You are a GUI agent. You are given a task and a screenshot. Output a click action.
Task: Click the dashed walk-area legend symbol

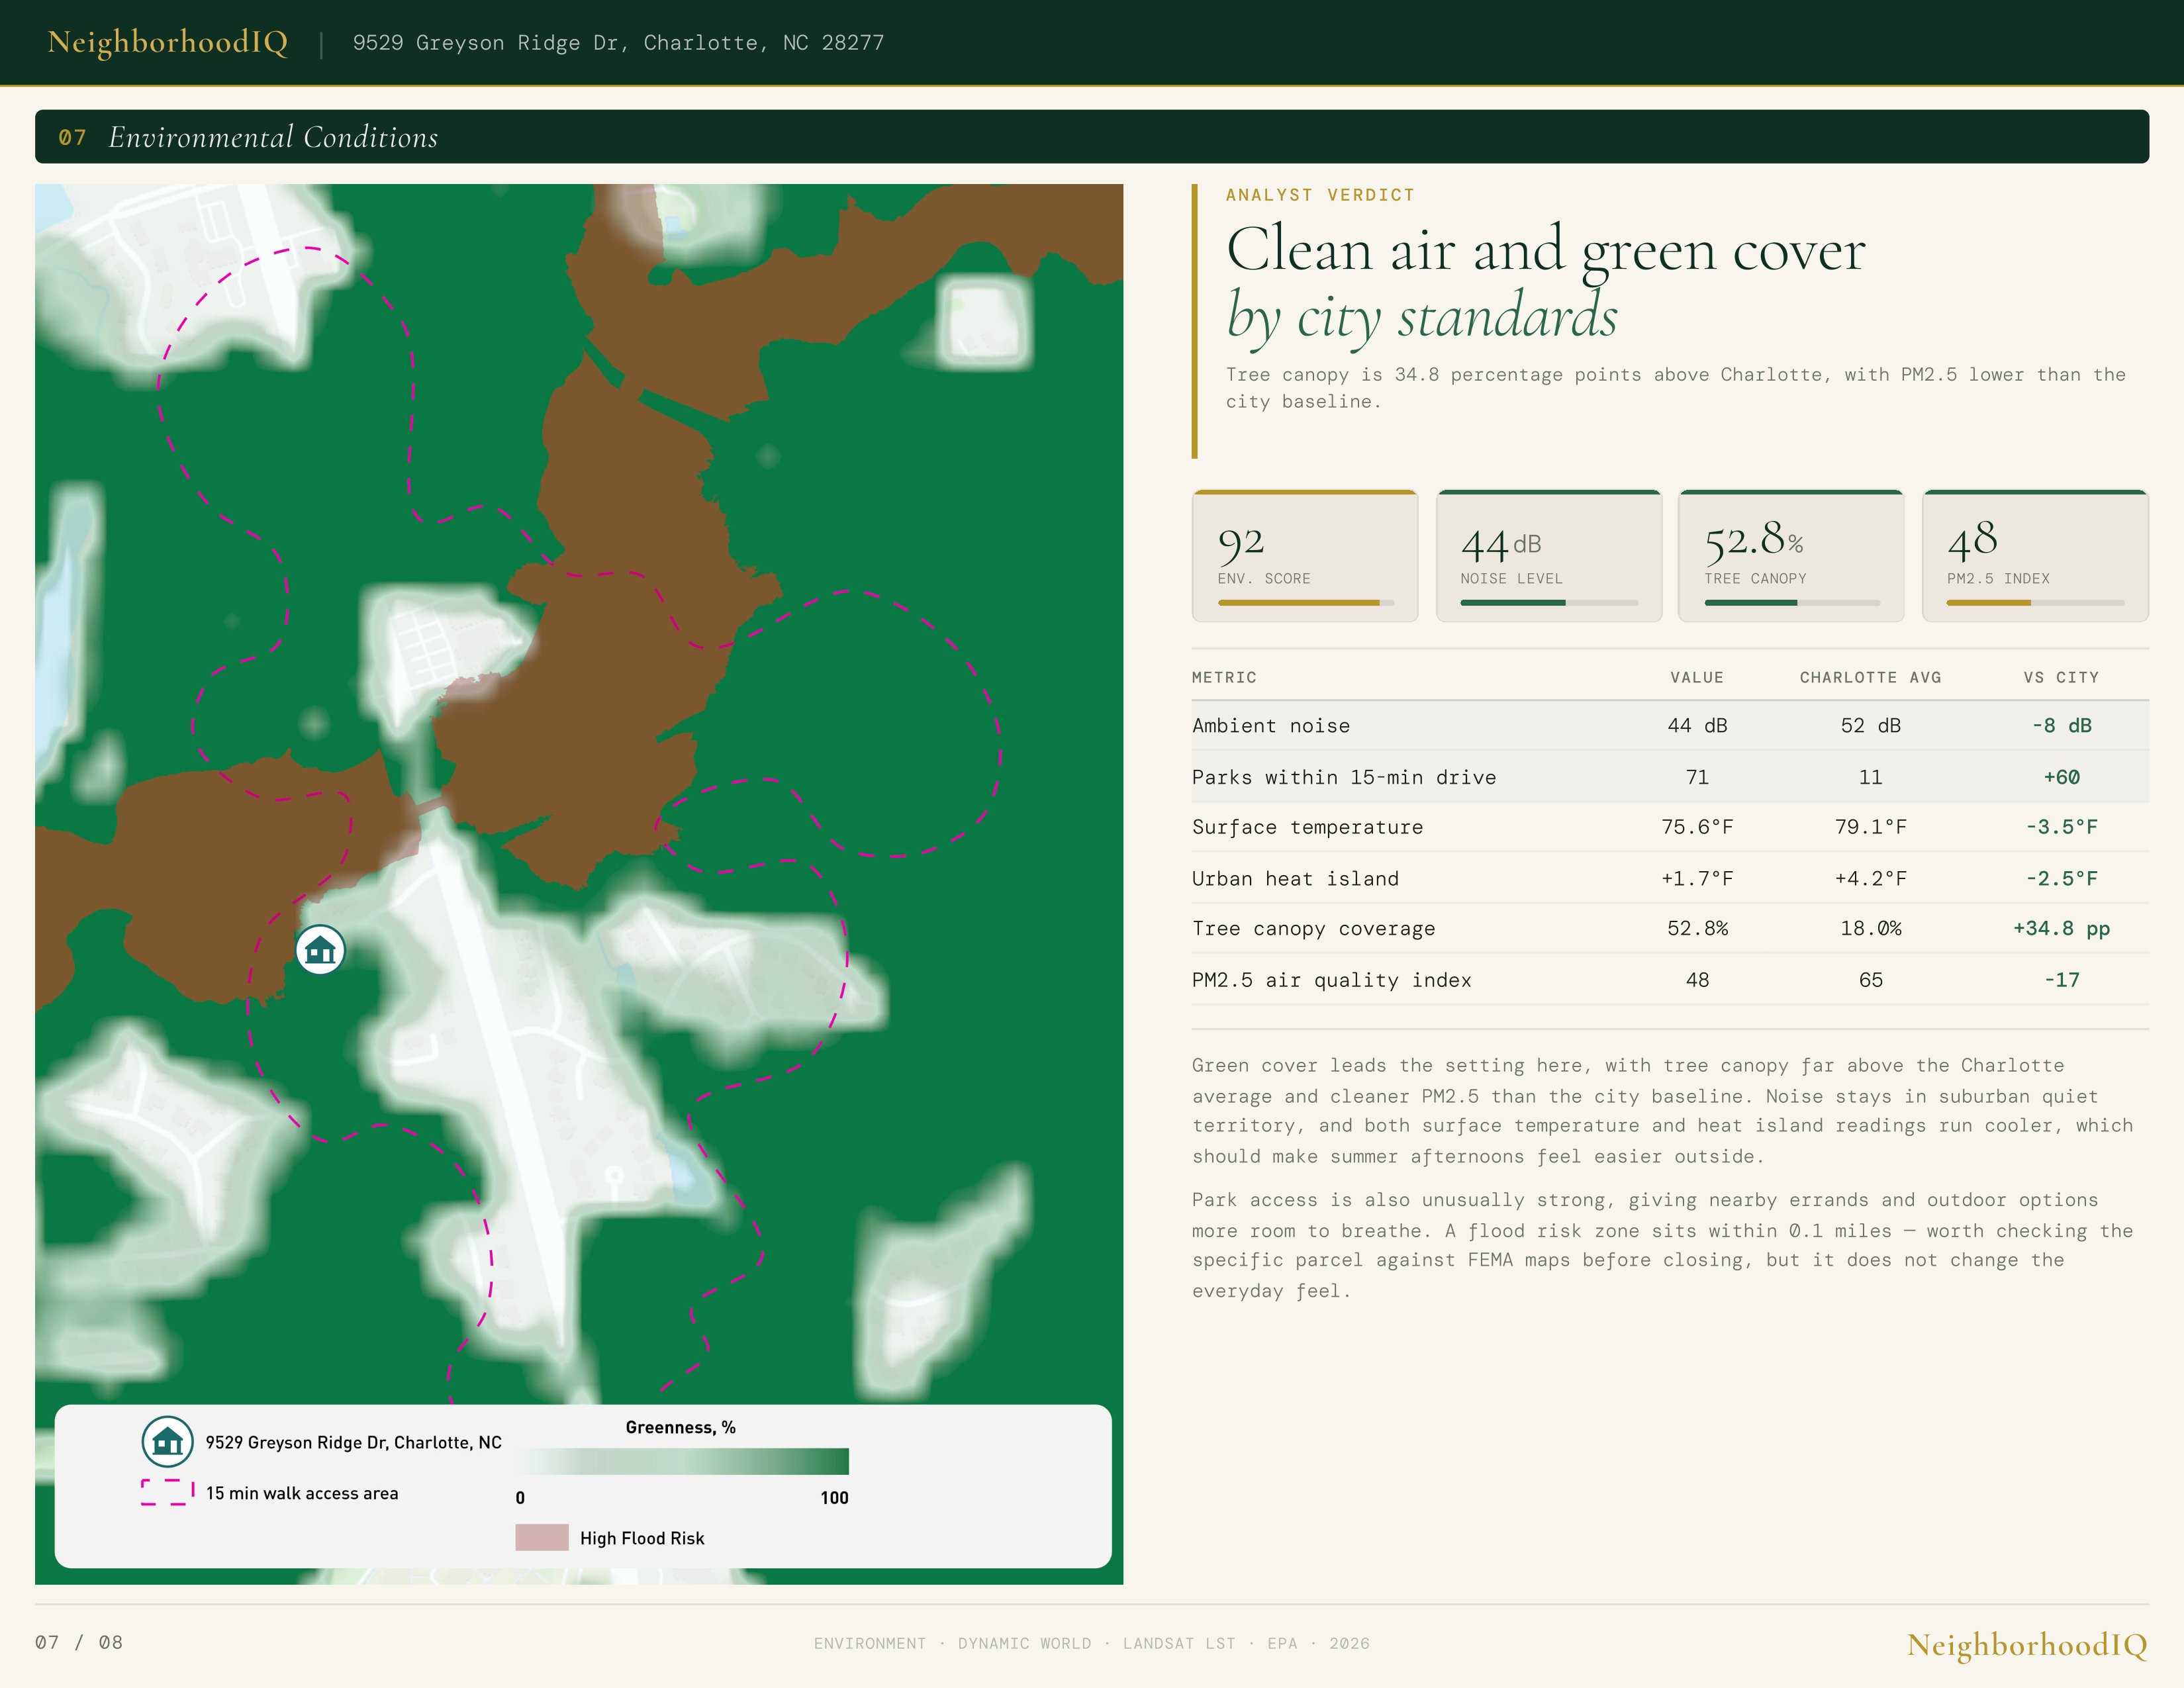tap(167, 1492)
